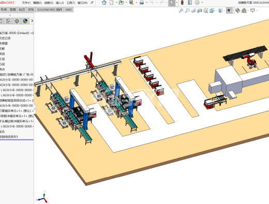The height and width of the screenshot is (204, 269).
Task: Open the DisplayManager color ball tab
Action: coord(25,21)
